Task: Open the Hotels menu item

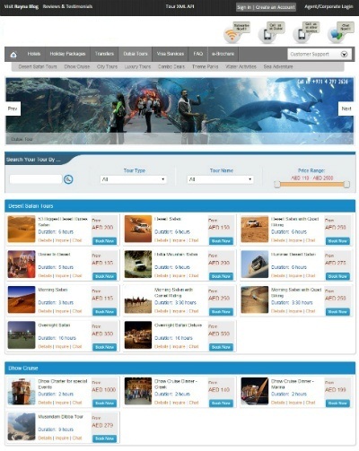Action: point(34,54)
